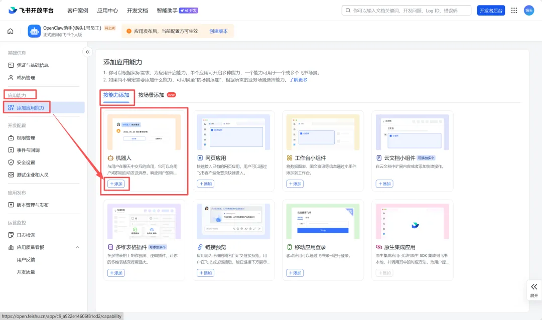Screen dimensions: 542x320
Task: Expand the floating 展开 panel button
Action: pyautogui.click(x=534, y=290)
